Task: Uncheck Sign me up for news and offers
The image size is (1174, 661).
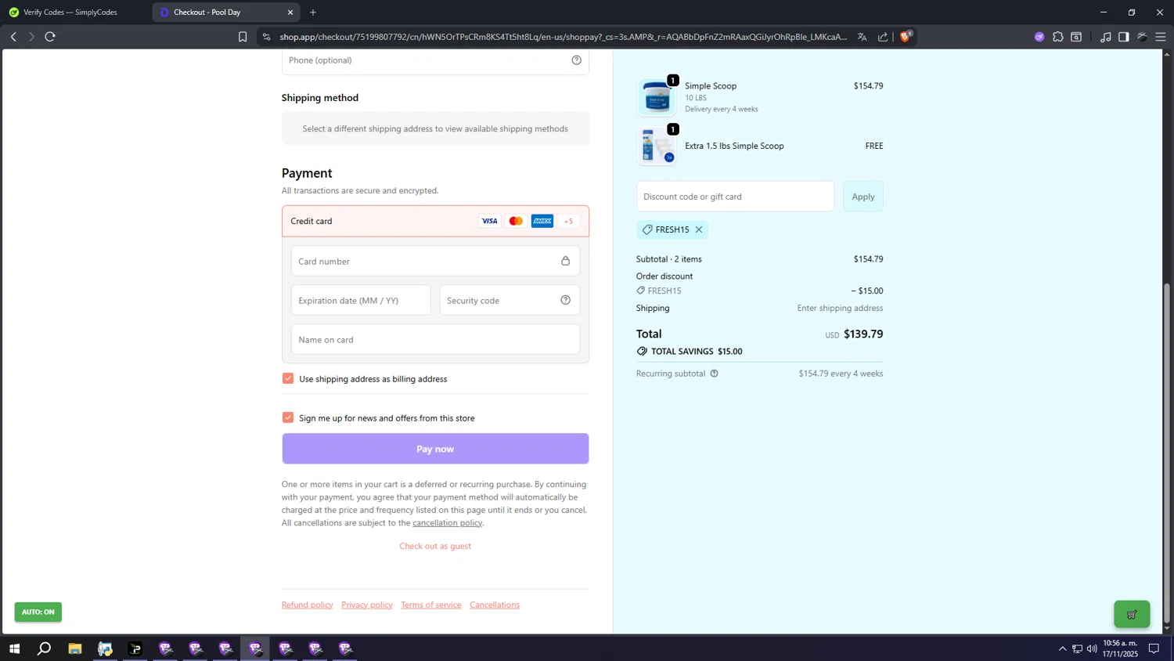Action: click(288, 417)
